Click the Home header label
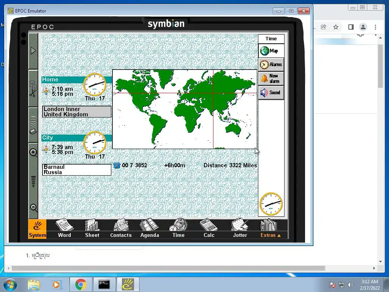Screen dimensions: 389x292 50,79
